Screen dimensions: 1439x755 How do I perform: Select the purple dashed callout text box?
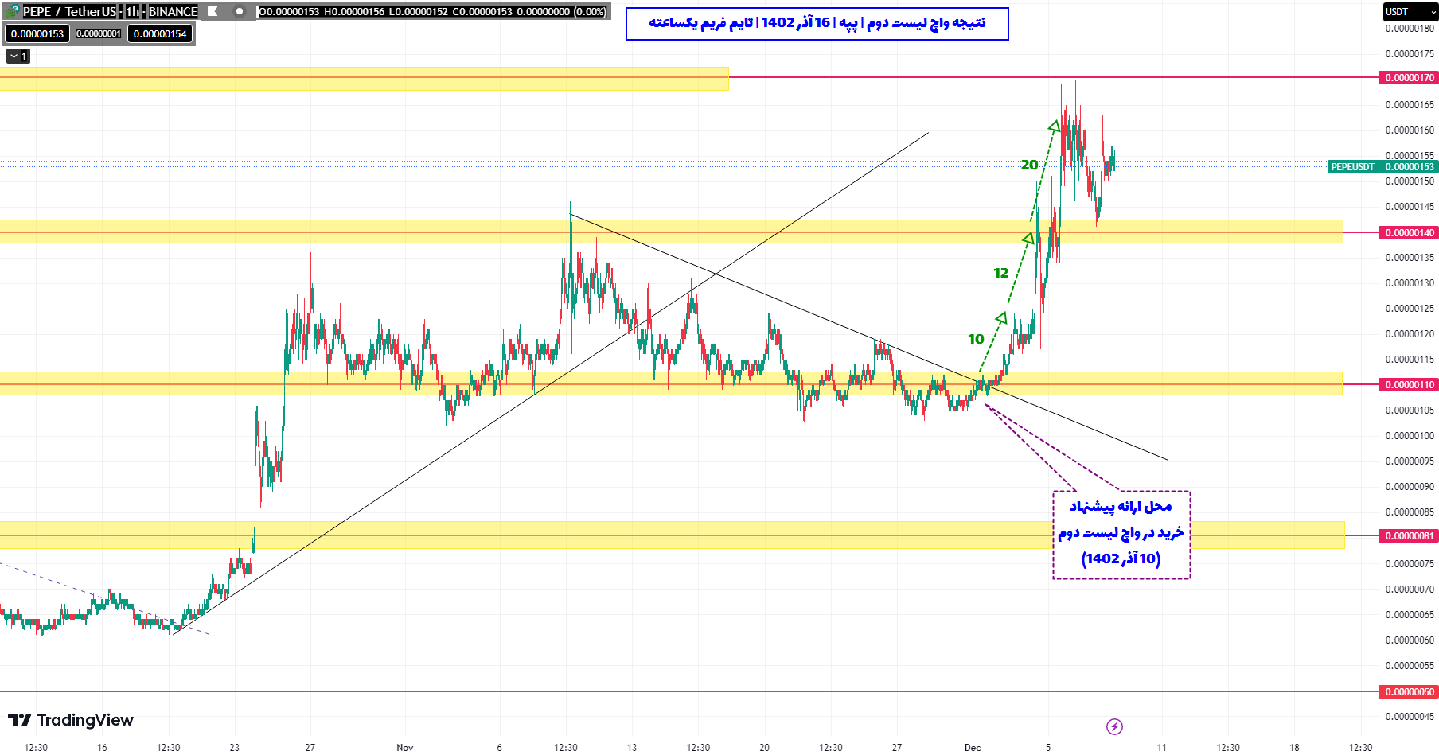coord(1121,534)
